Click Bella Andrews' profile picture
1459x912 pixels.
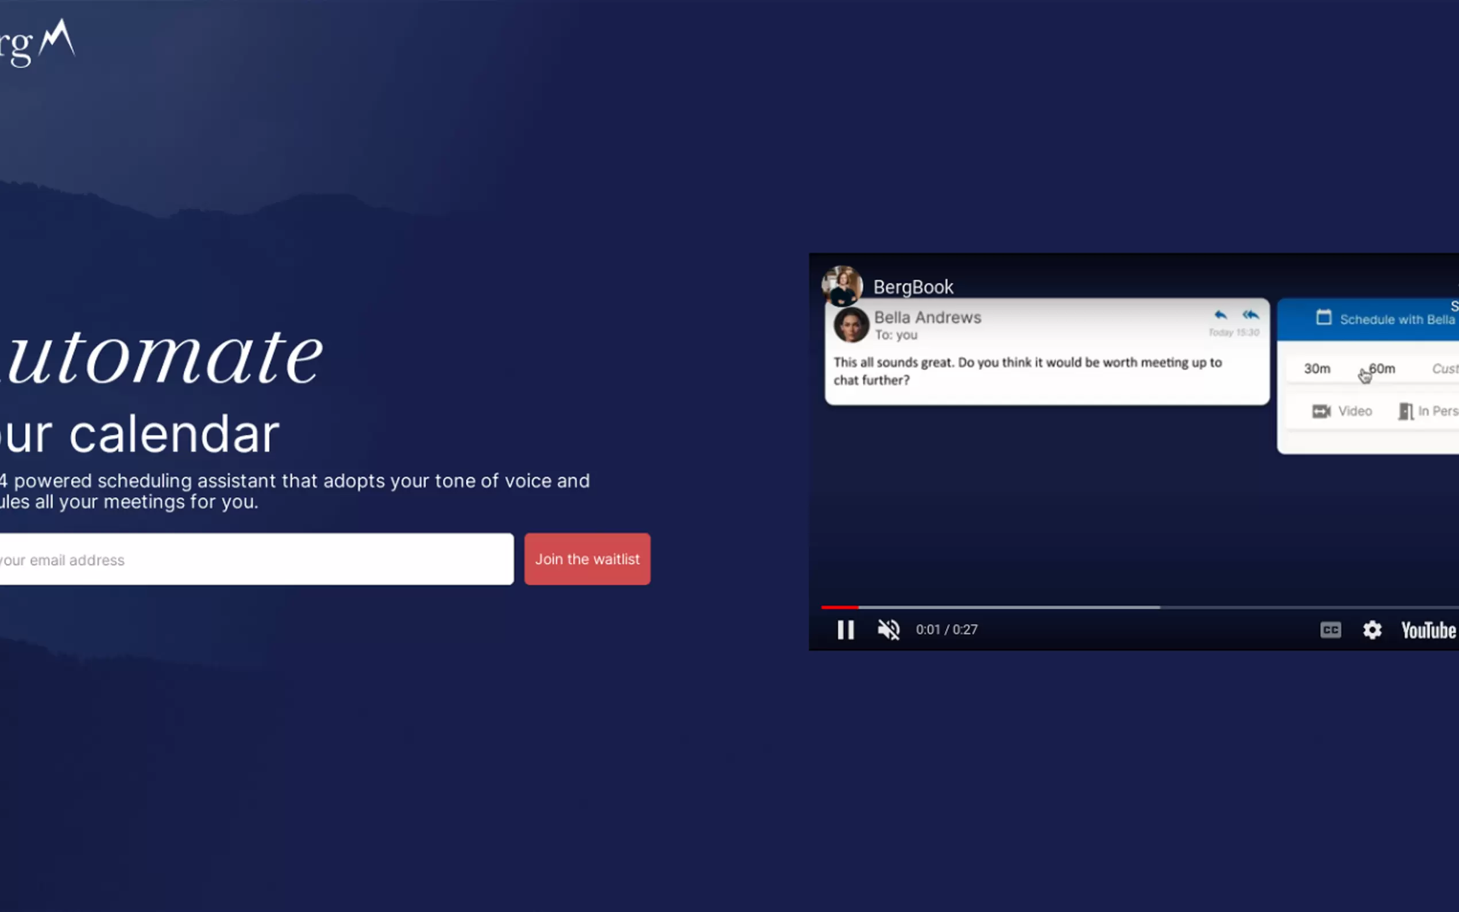pyautogui.click(x=851, y=324)
